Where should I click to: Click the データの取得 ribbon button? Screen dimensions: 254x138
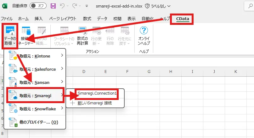[10, 36]
